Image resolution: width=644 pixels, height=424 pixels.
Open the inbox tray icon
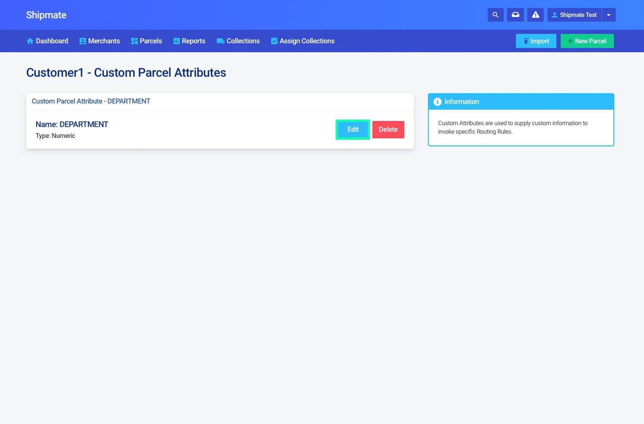click(x=515, y=15)
